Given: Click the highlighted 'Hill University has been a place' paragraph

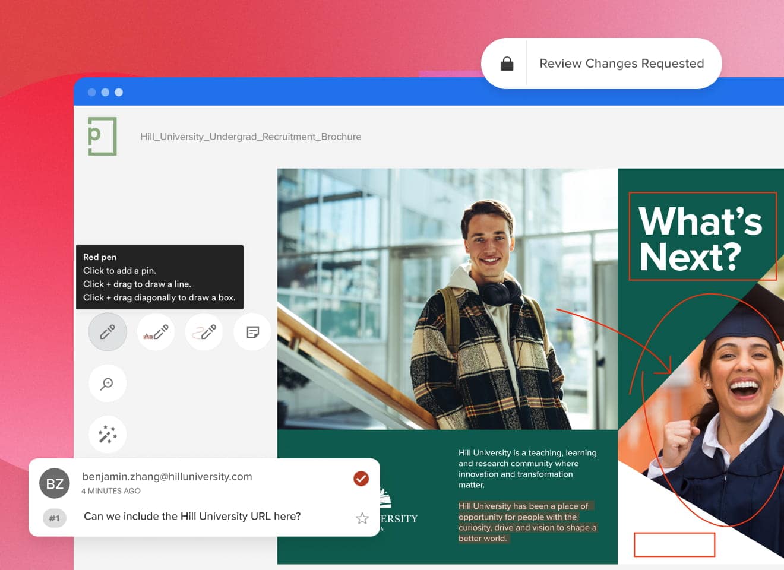Looking at the screenshot, I should (527, 522).
